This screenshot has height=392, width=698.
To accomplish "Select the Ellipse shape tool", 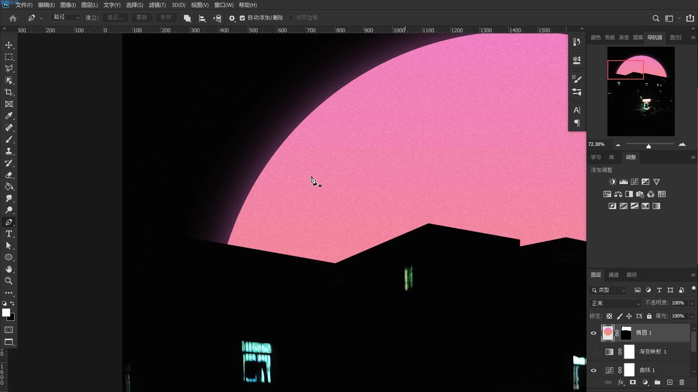I will [9, 257].
